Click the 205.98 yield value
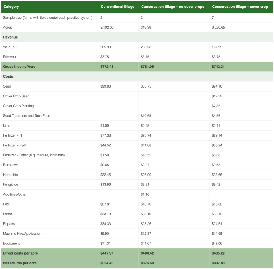The width and height of the screenshot is (274, 269). coord(105,47)
